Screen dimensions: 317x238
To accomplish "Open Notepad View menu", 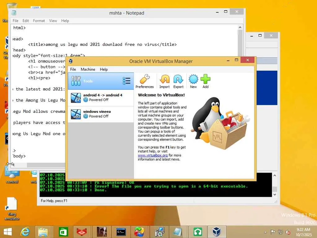I will pos(53,21).
